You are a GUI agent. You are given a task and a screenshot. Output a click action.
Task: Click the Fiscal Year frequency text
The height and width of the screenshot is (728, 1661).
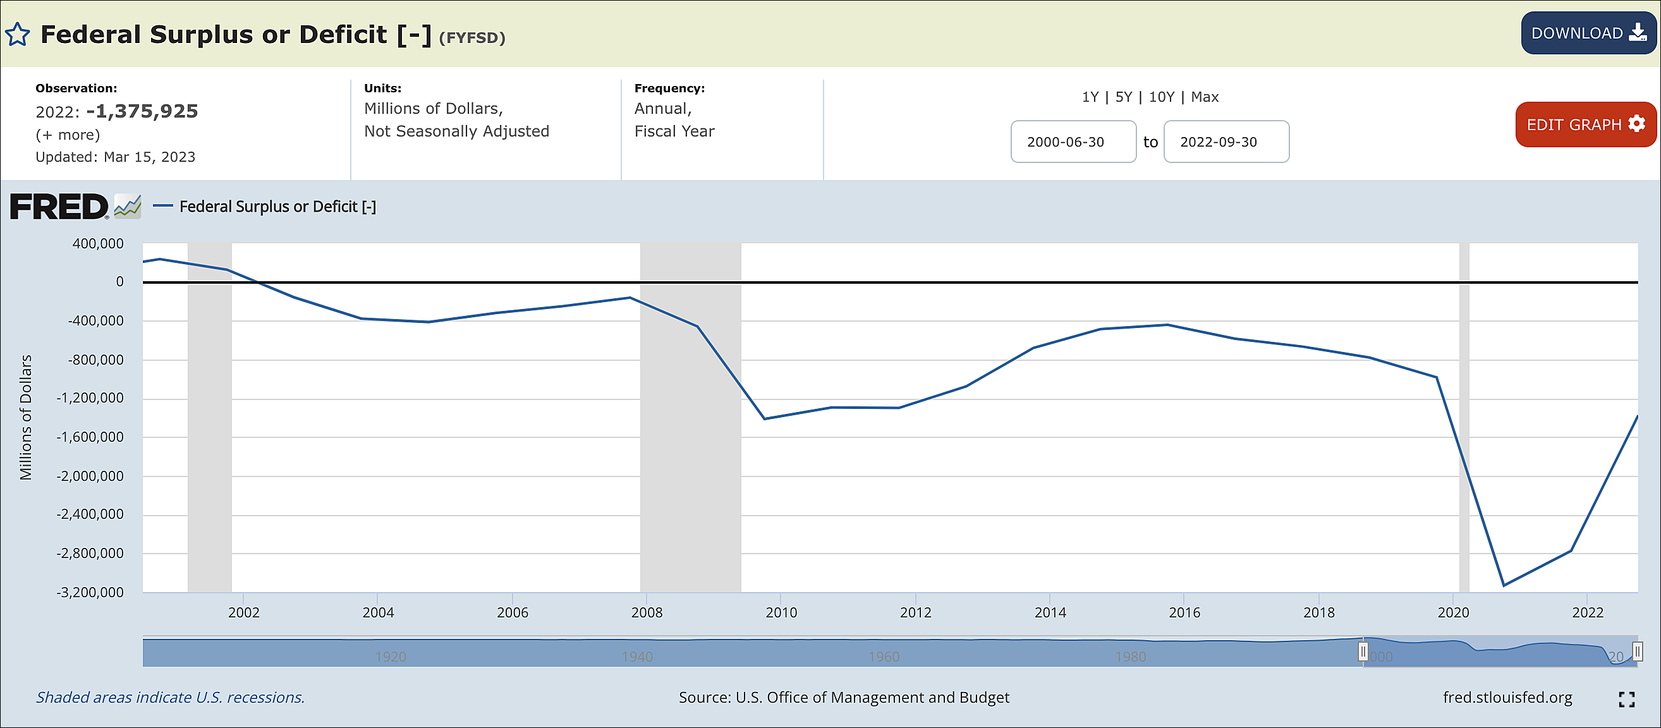(x=674, y=131)
